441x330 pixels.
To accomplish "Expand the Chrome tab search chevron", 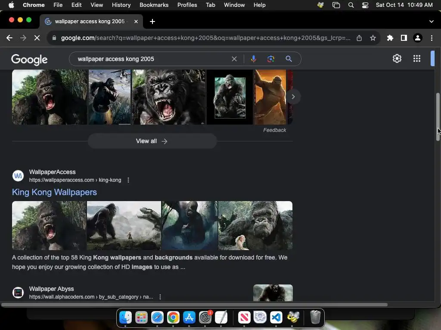I will pyautogui.click(x=432, y=21).
